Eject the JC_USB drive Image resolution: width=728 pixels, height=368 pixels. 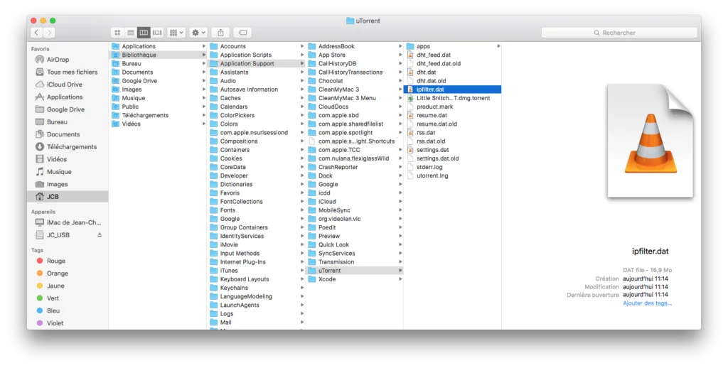(x=100, y=235)
